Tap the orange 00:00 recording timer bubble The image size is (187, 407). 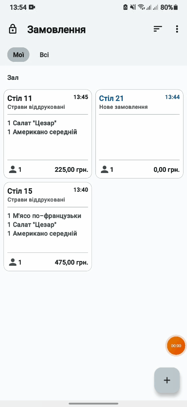pos(176,346)
